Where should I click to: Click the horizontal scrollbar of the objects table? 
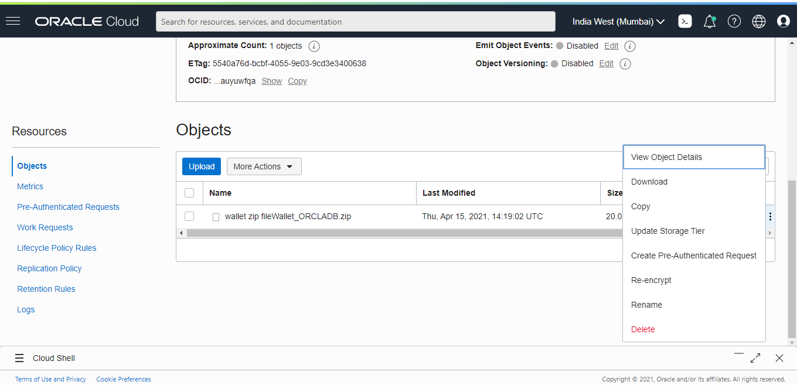404,233
